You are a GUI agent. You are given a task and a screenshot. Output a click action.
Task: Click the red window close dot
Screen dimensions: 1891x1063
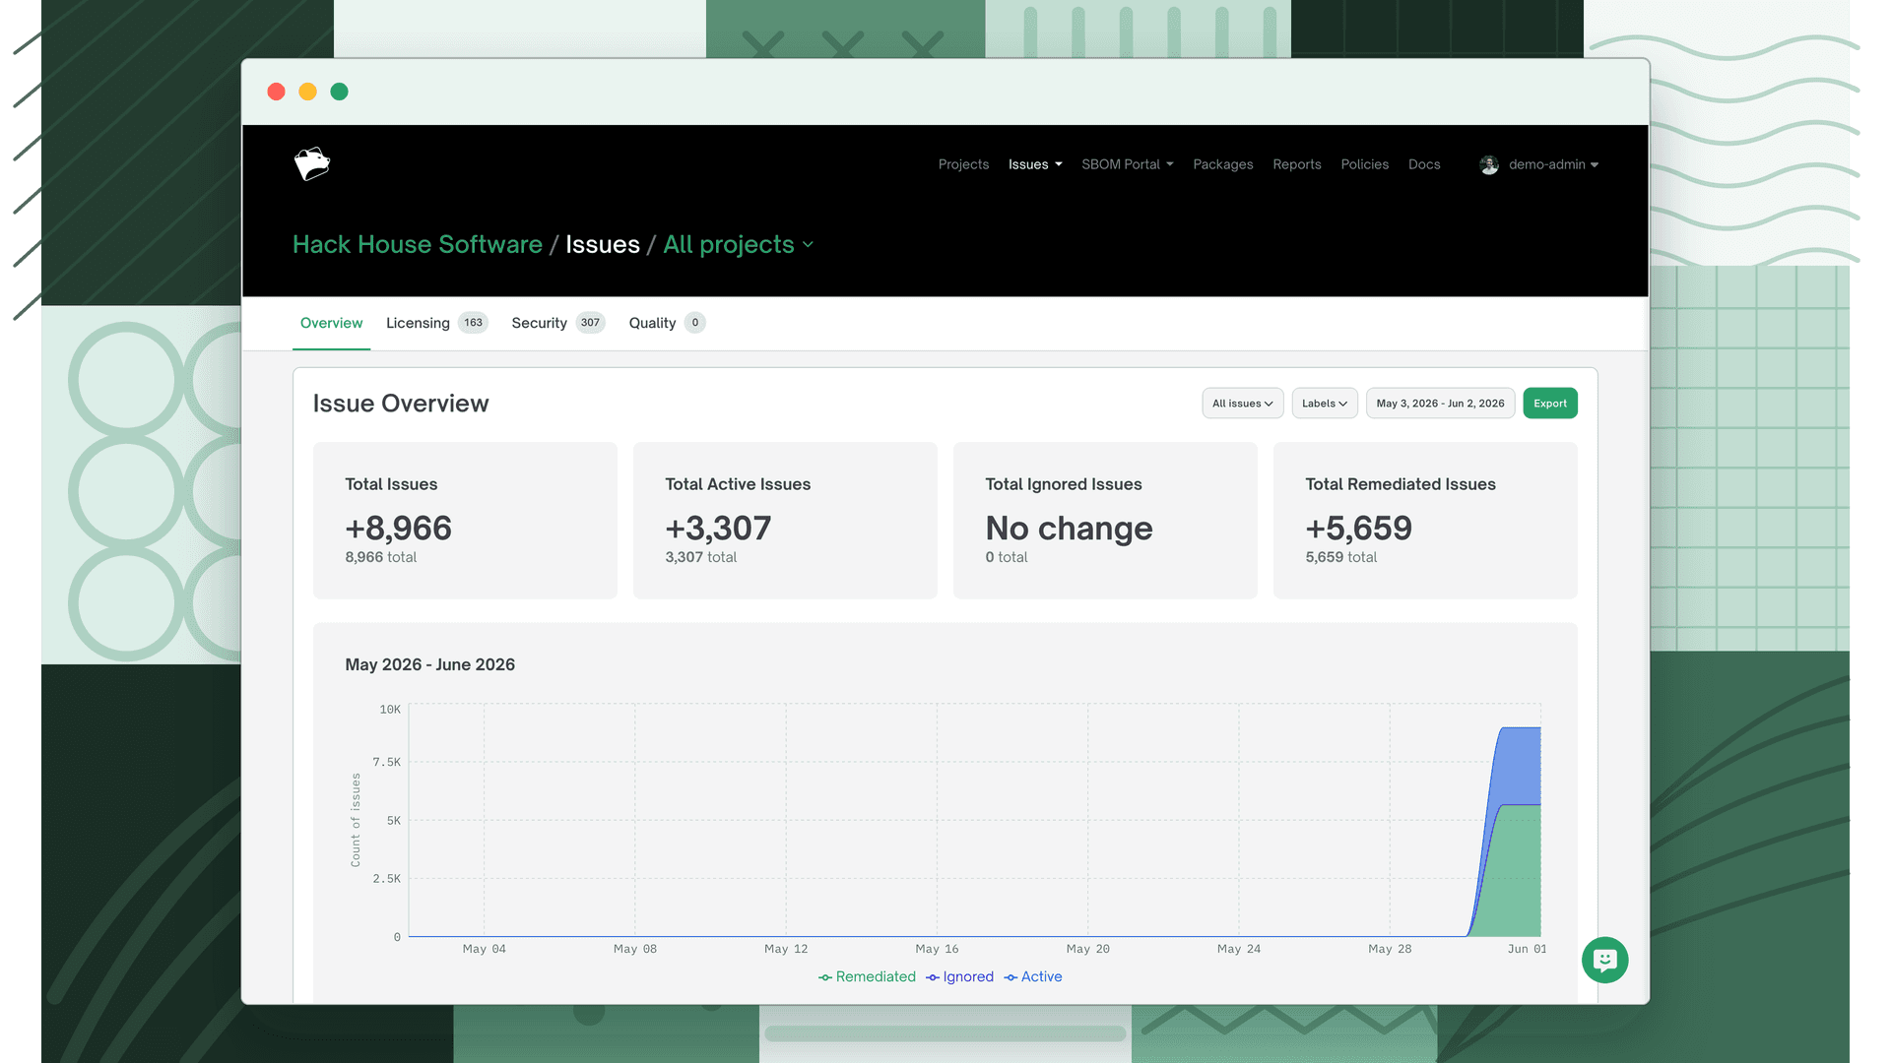click(x=277, y=92)
